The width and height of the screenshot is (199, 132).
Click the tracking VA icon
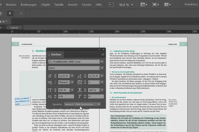80,82
